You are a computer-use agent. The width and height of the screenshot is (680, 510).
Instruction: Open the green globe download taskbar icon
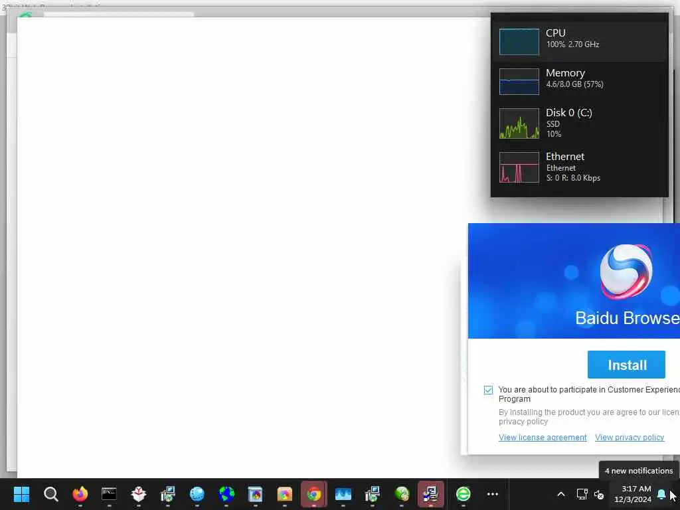402,494
